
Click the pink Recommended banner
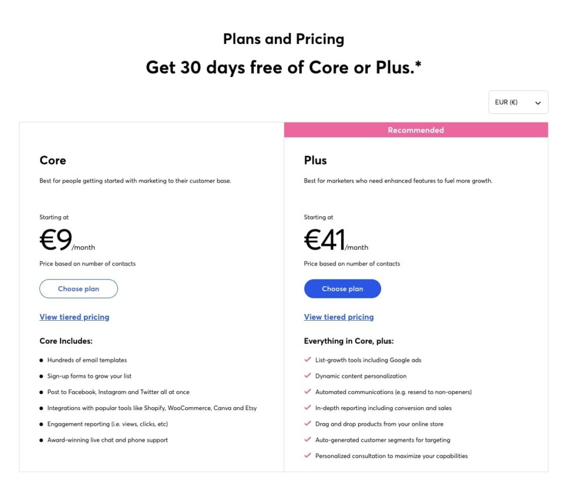tap(415, 130)
